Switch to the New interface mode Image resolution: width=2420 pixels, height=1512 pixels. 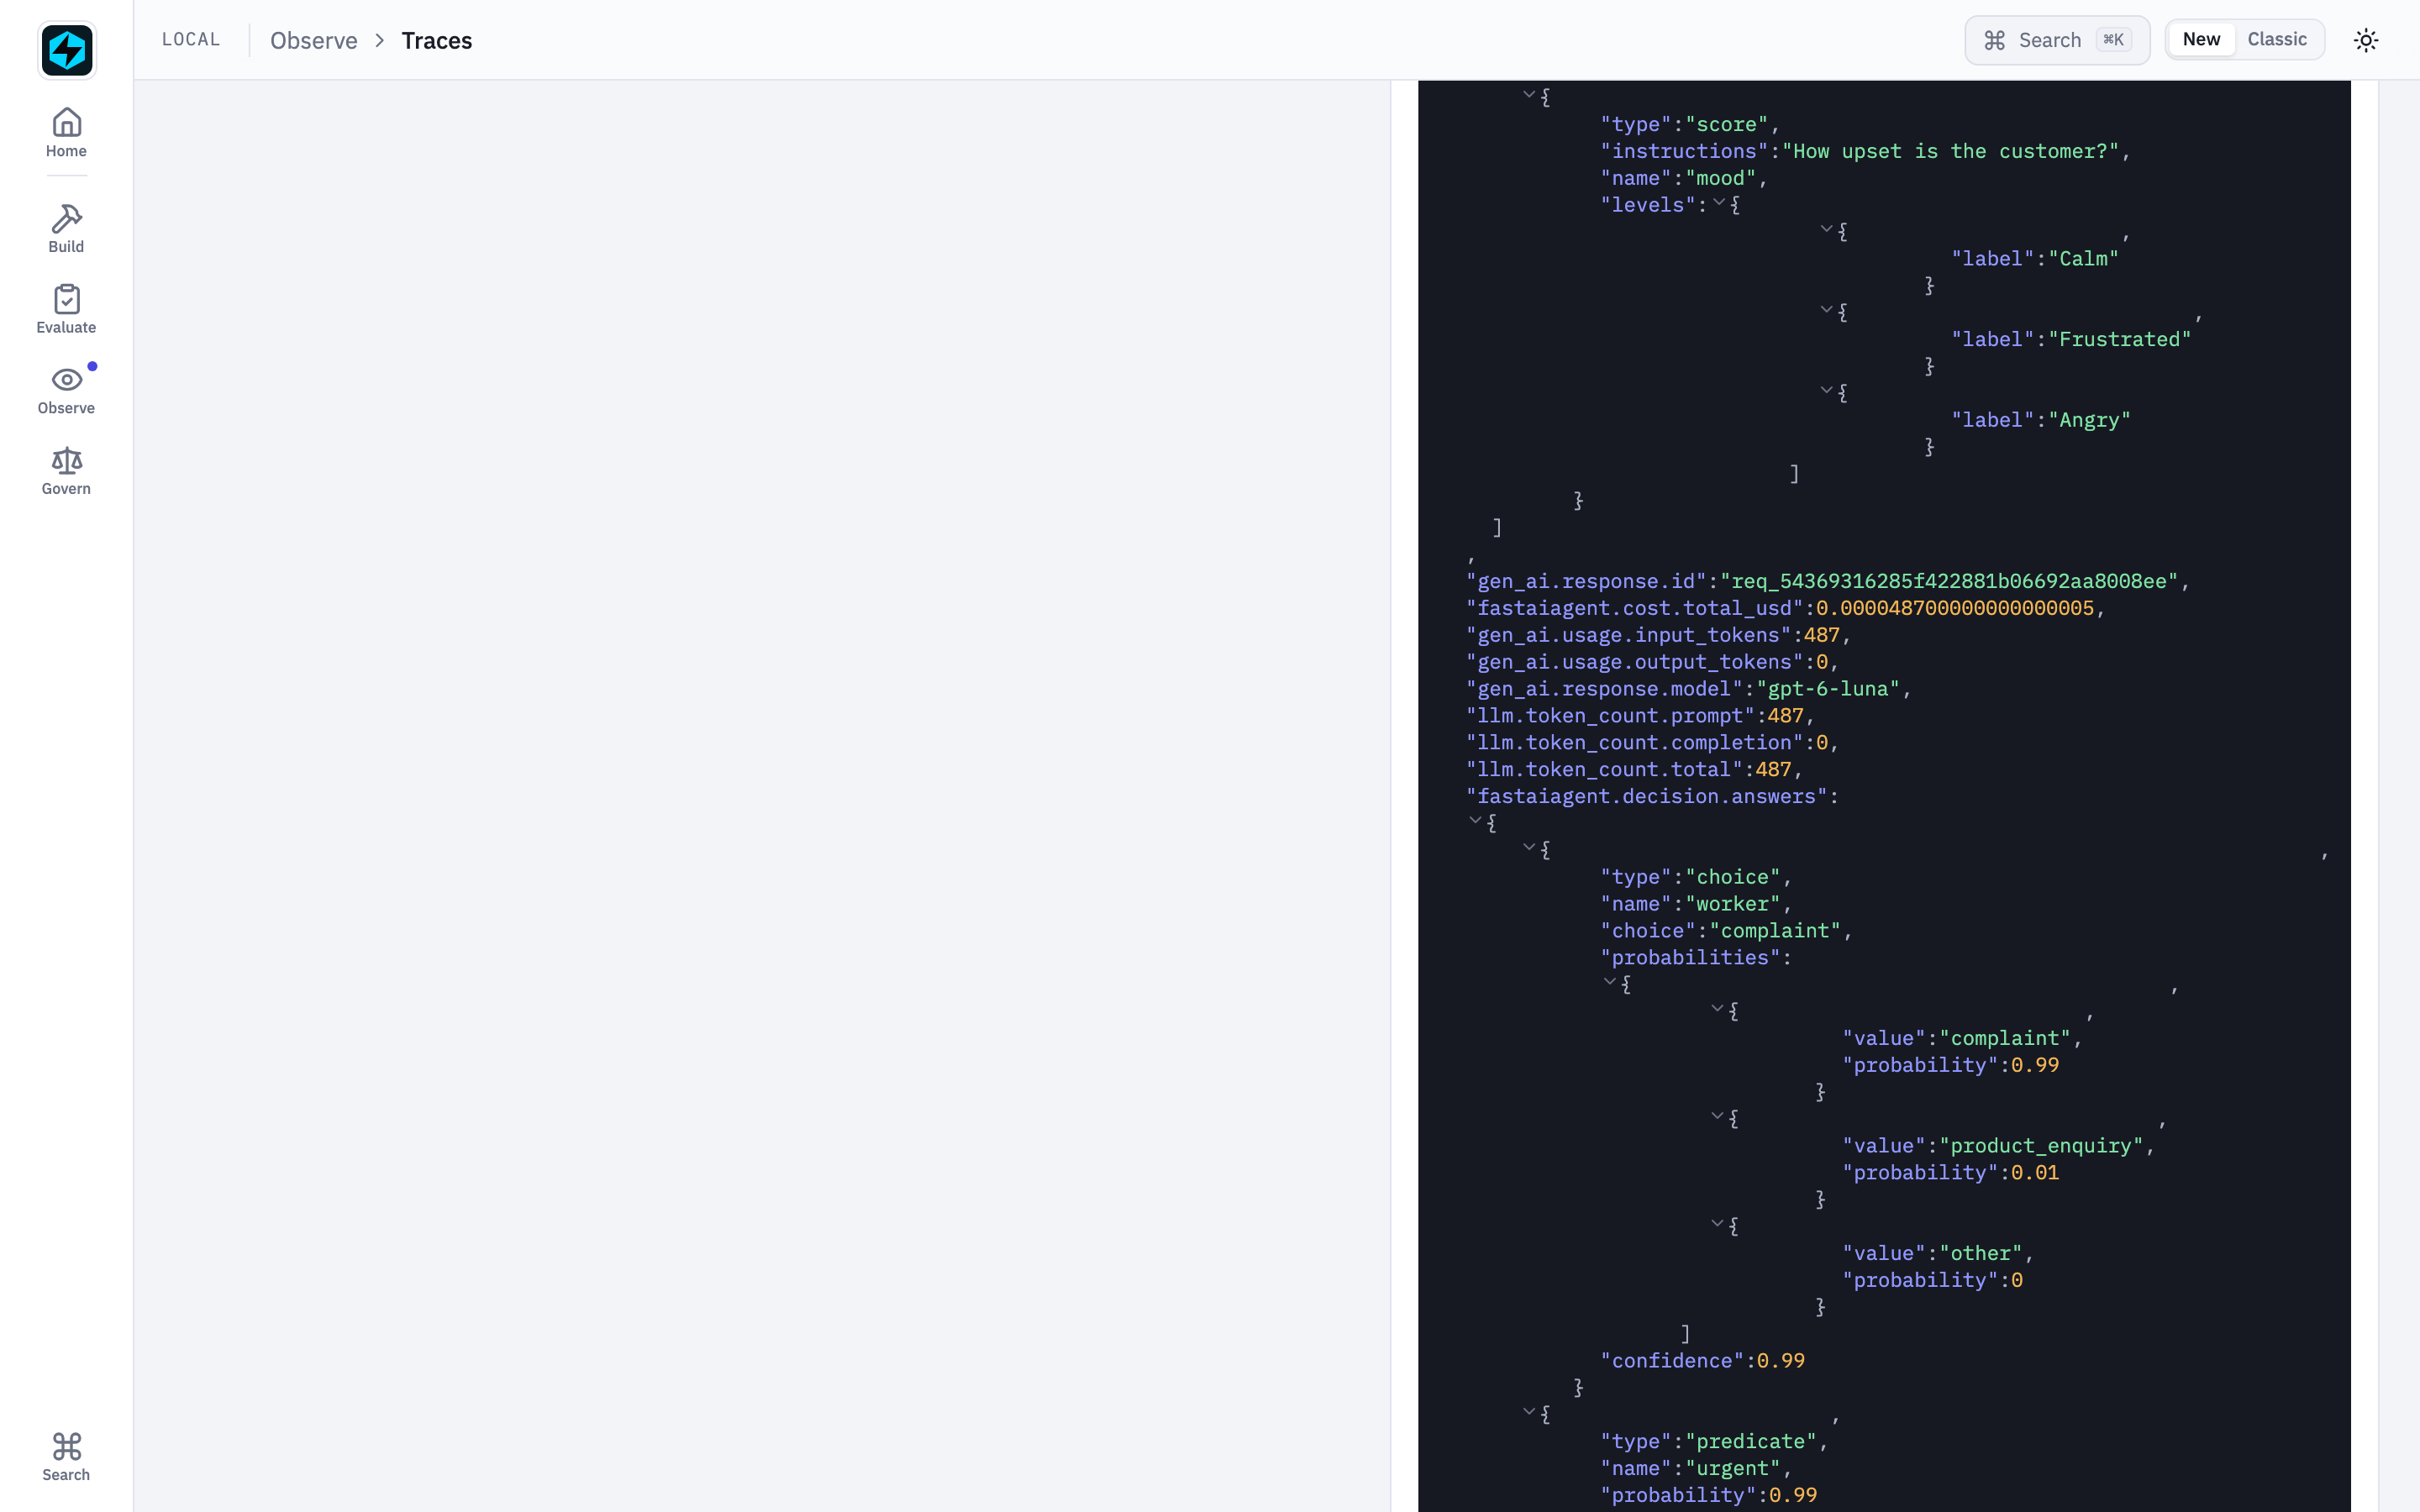pos(2201,39)
